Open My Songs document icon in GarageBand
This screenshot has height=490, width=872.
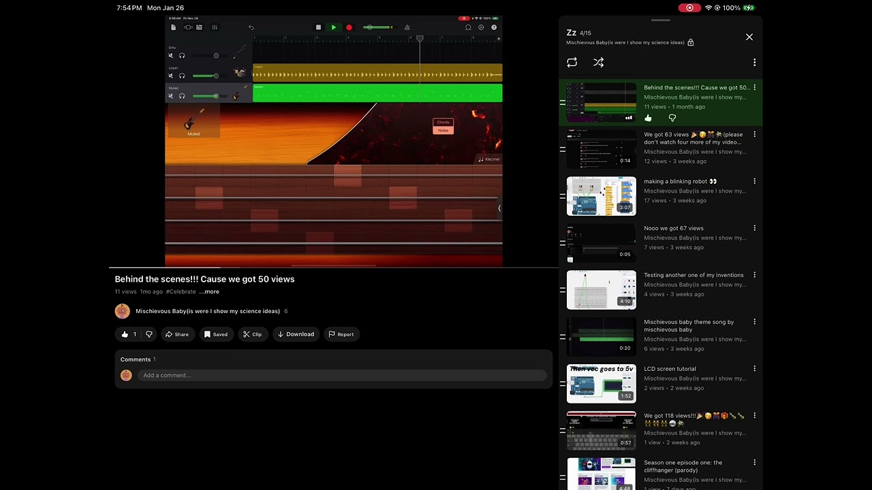173,27
